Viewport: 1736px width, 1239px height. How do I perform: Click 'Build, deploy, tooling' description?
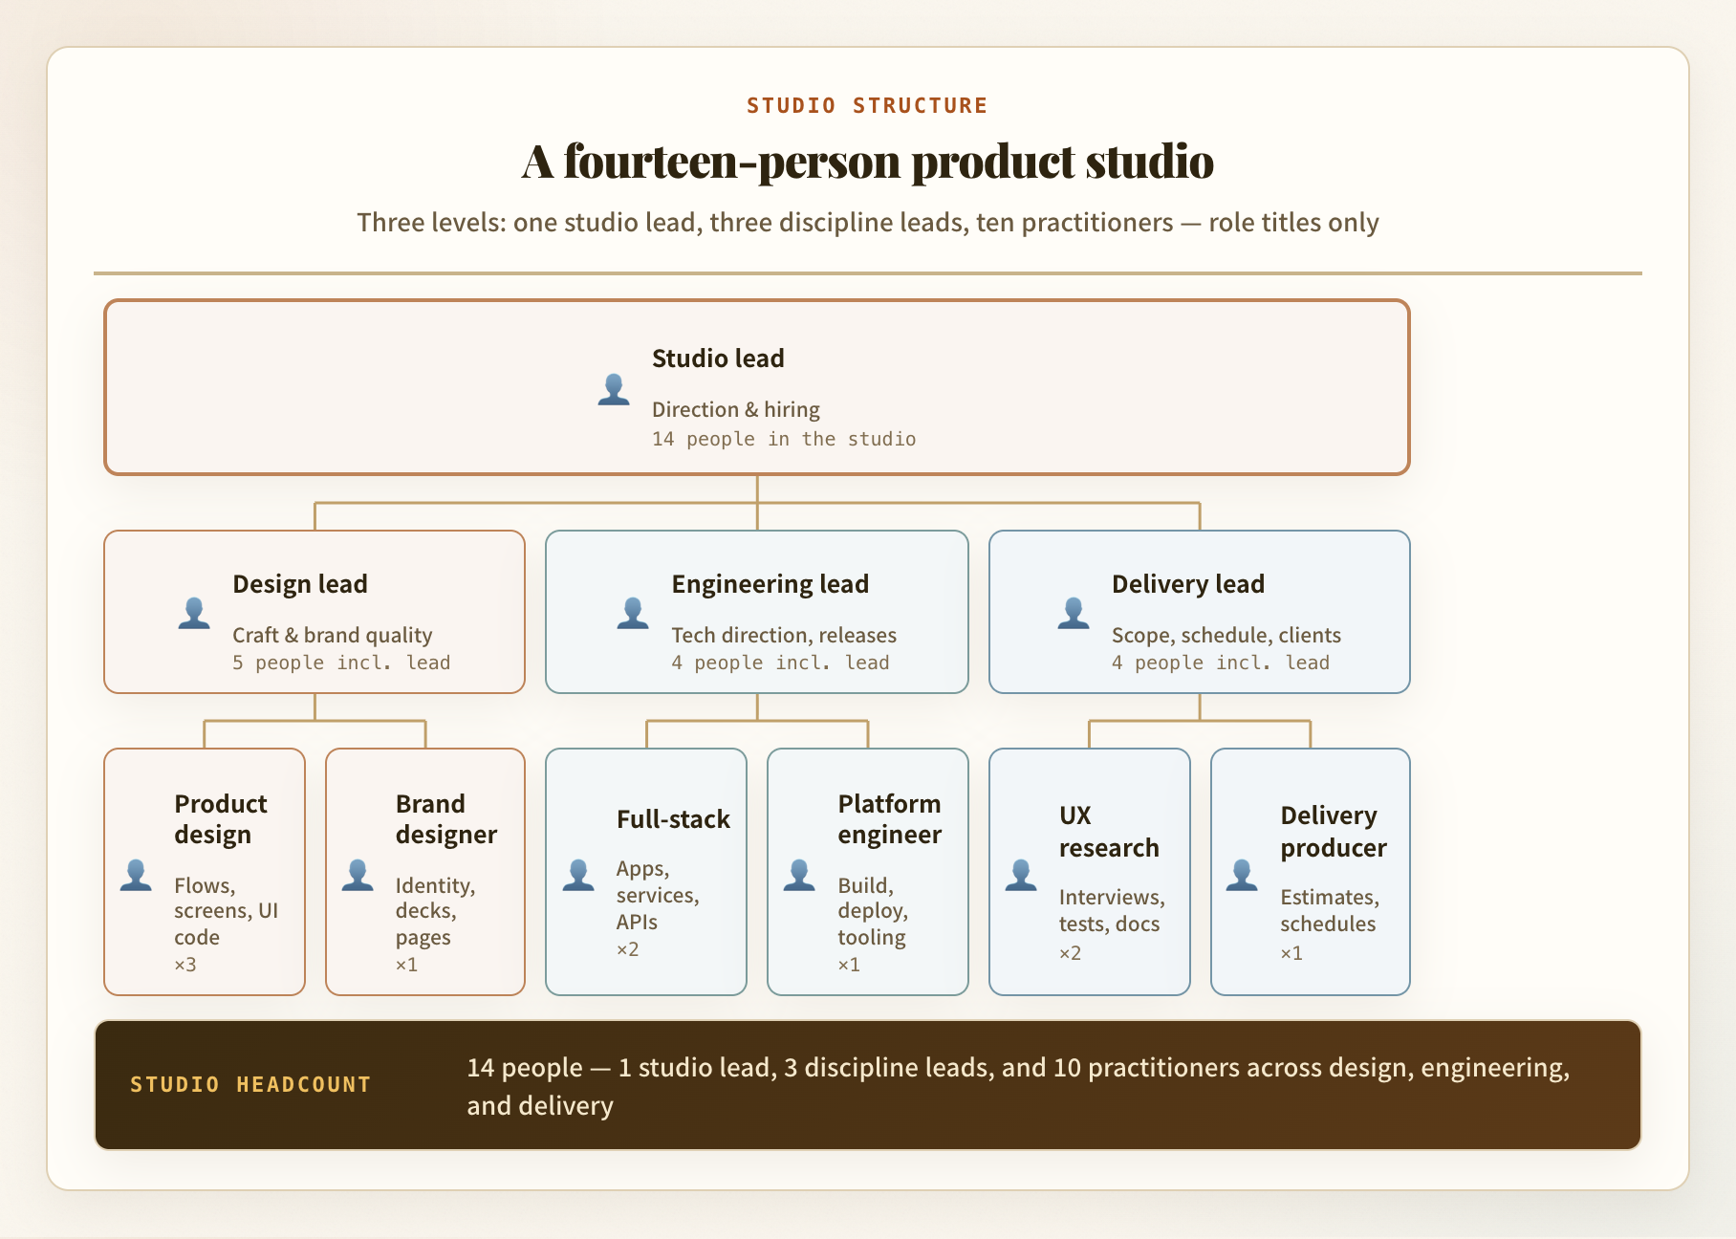[873, 911]
